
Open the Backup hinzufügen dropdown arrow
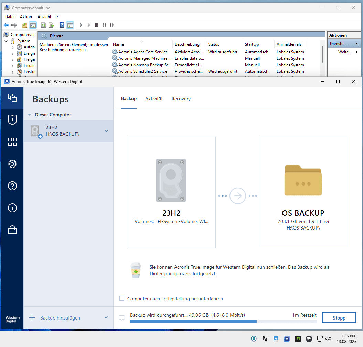tap(106, 318)
